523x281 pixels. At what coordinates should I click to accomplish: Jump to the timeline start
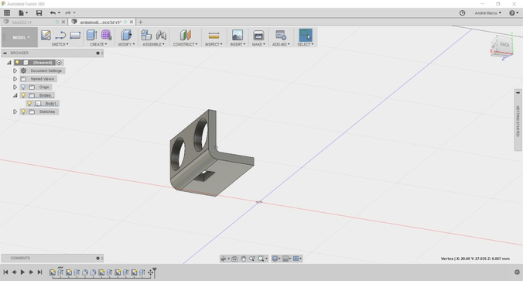click(x=5, y=272)
